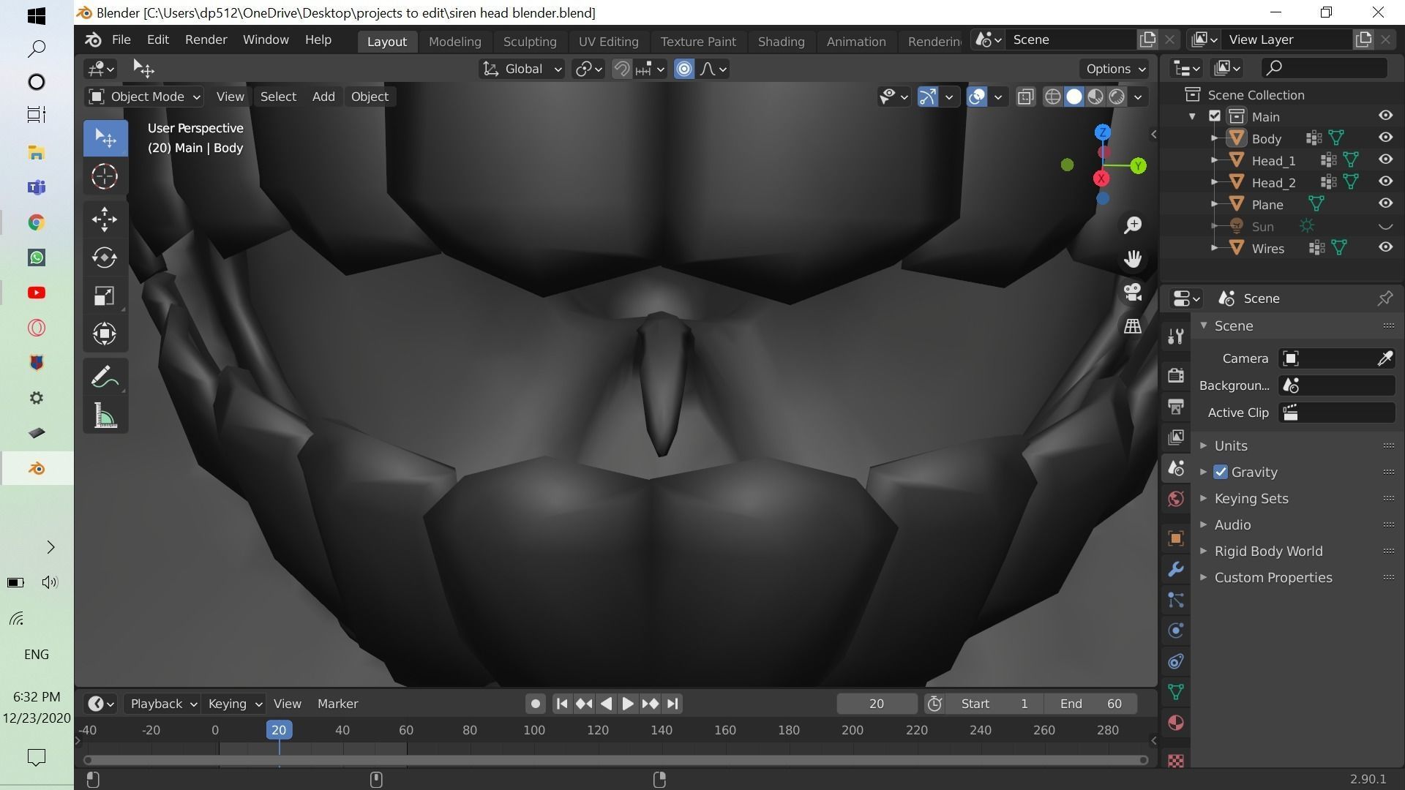This screenshot has height=790, width=1405.
Task: Select the Rotate tool
Action: click(105, 257)
